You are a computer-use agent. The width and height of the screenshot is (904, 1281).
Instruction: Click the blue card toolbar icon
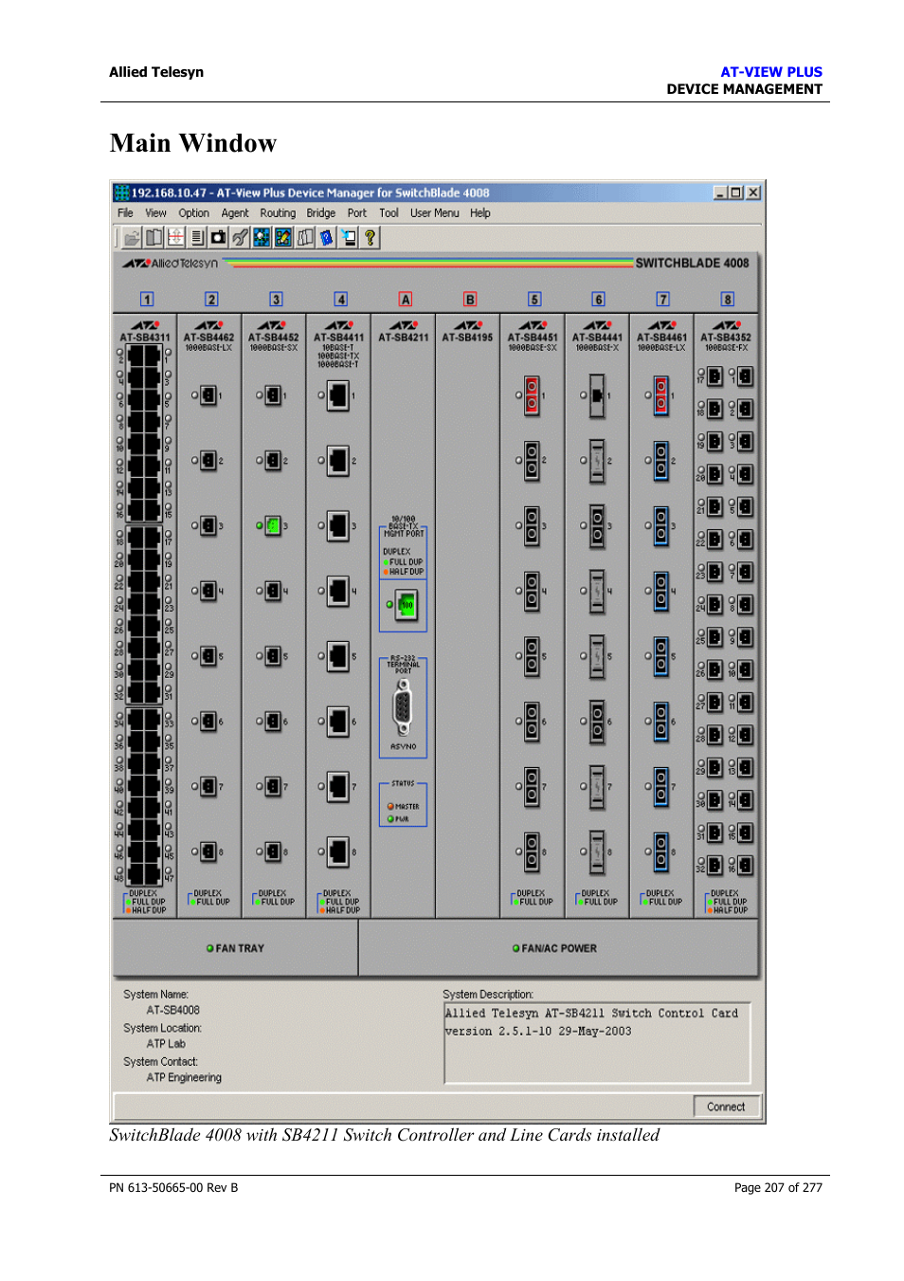[327, 237]
